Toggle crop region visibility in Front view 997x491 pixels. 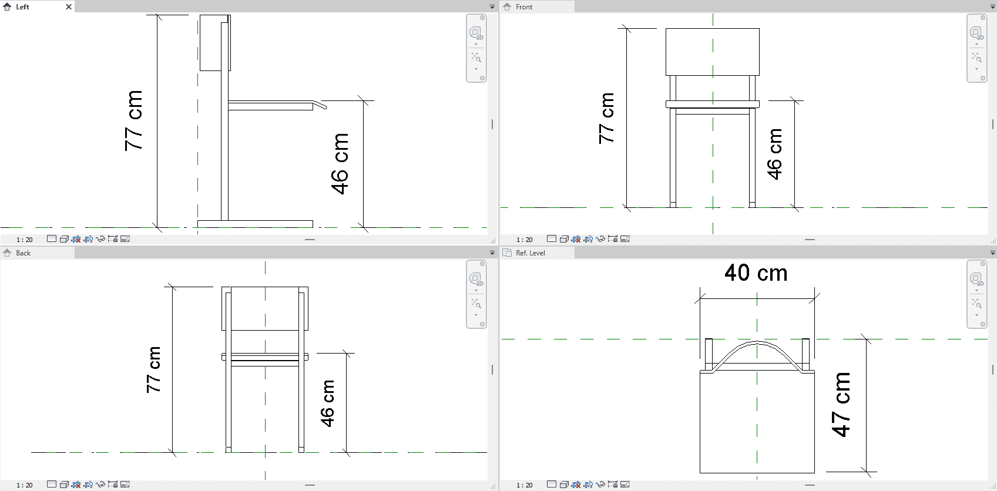pos(588,239)
